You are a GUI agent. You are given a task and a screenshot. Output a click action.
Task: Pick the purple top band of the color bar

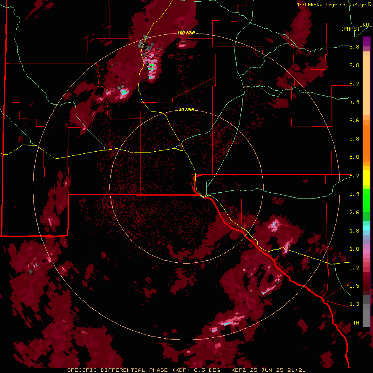366,41
